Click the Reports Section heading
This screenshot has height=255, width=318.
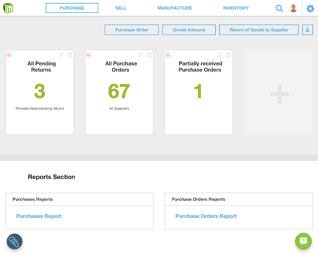[x=52, y=177]
